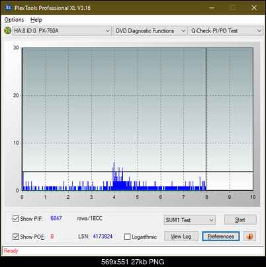The height and width of the screenshot is (267, 266).
Task: Open the Help menu
Action: (36, 20)
